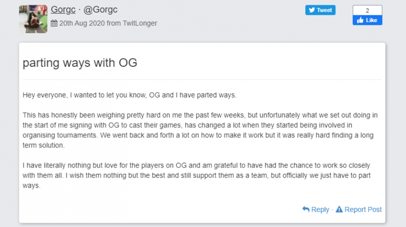406x227 pixels.
Task: Select the Report Post link text
Action: click(x=363, y=209)
